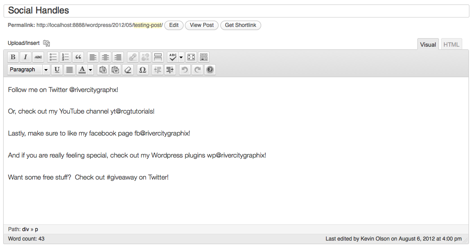Click the 'Word count: 43' status
Screen dimensions: 473x250
(x=26, y=238)
